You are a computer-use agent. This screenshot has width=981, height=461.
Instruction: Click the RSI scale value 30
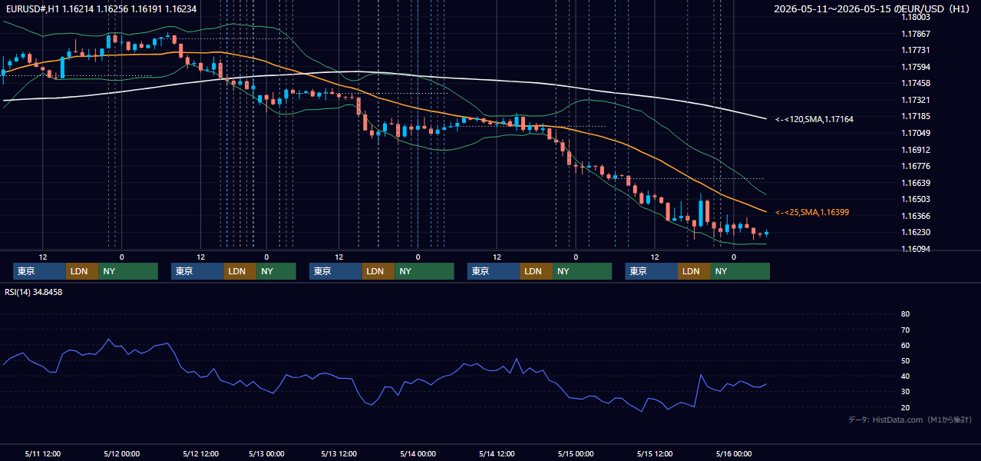[x=905, y=392]
